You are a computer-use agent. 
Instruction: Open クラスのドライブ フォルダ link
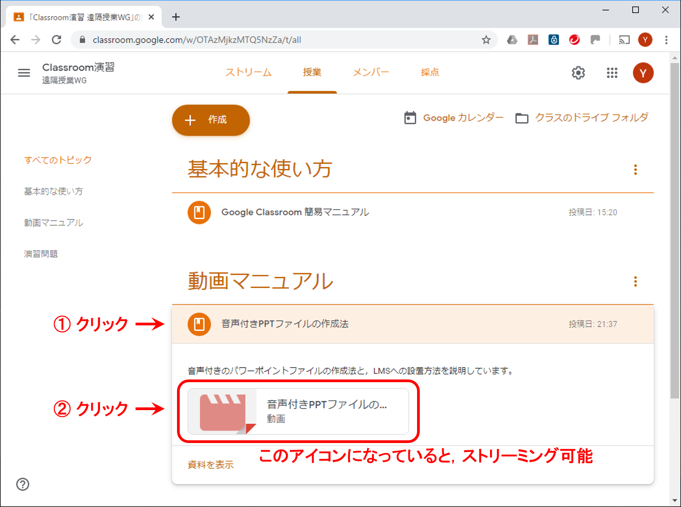point(582,118)
